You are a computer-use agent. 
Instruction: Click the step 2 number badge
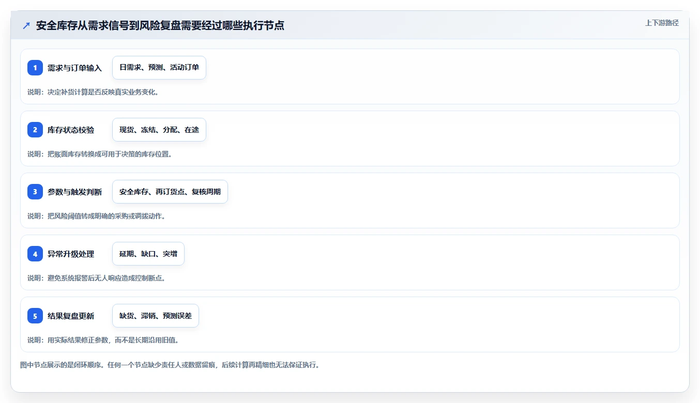click(x=35, y=130)
